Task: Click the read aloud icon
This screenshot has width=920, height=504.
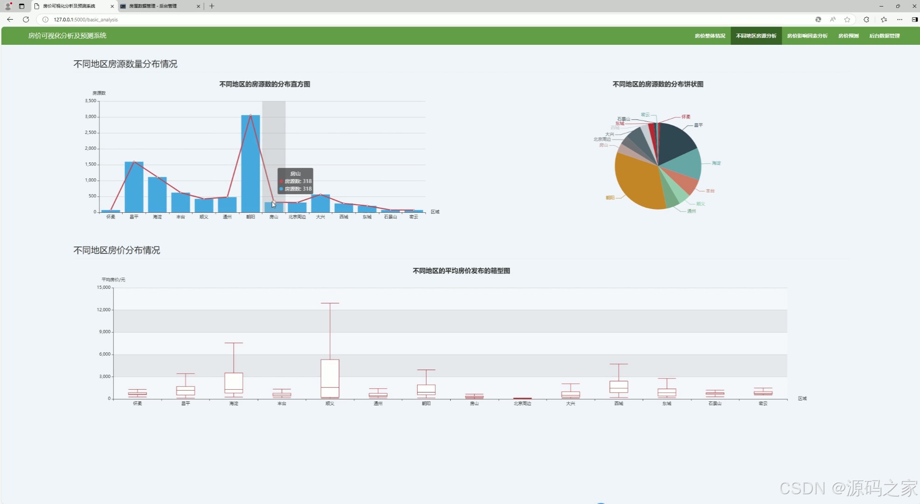Action: pos(833,20)
